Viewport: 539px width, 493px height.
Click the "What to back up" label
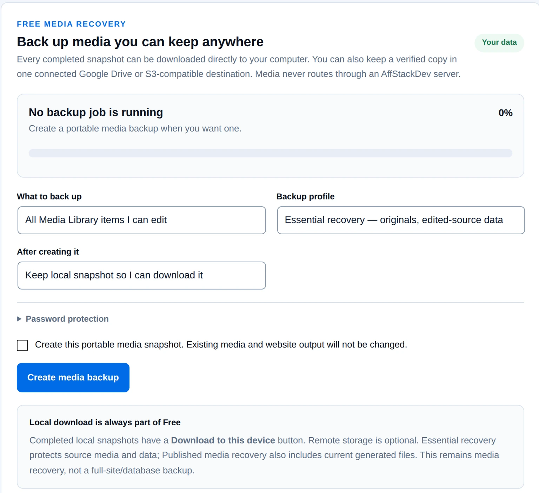[x=49, y=197]
